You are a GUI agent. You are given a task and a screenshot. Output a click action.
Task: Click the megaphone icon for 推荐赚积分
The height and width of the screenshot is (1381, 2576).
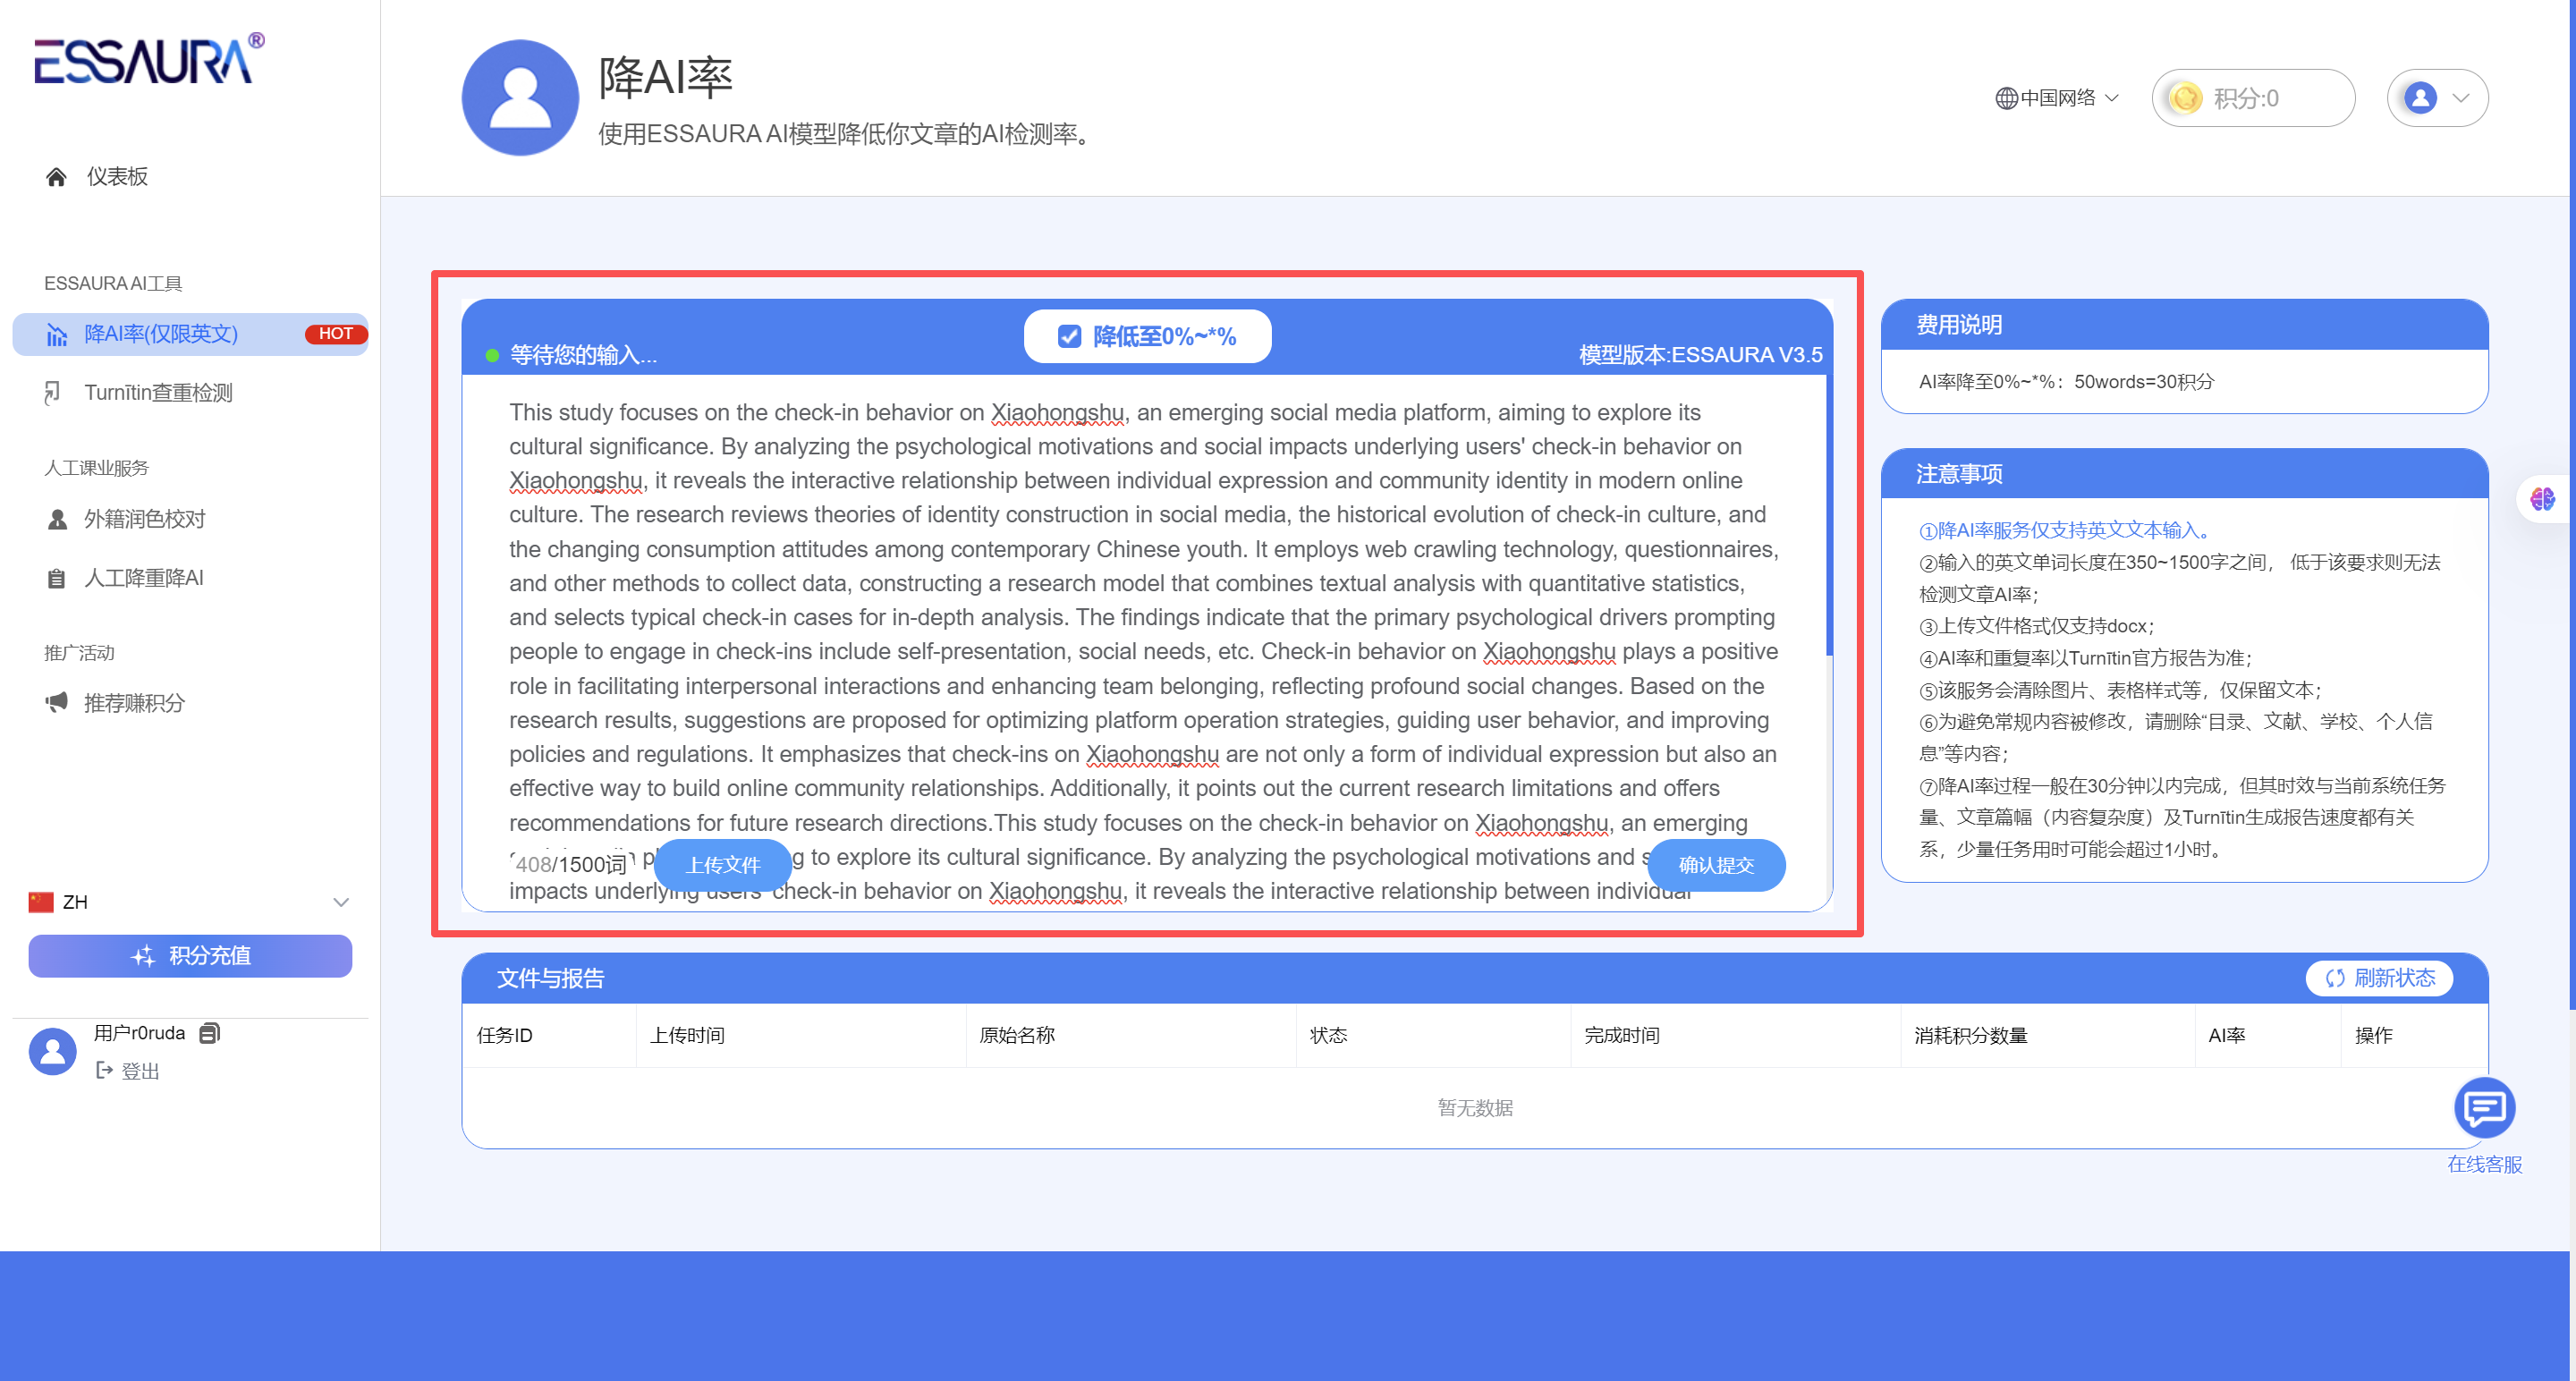[x=56, y=702]
